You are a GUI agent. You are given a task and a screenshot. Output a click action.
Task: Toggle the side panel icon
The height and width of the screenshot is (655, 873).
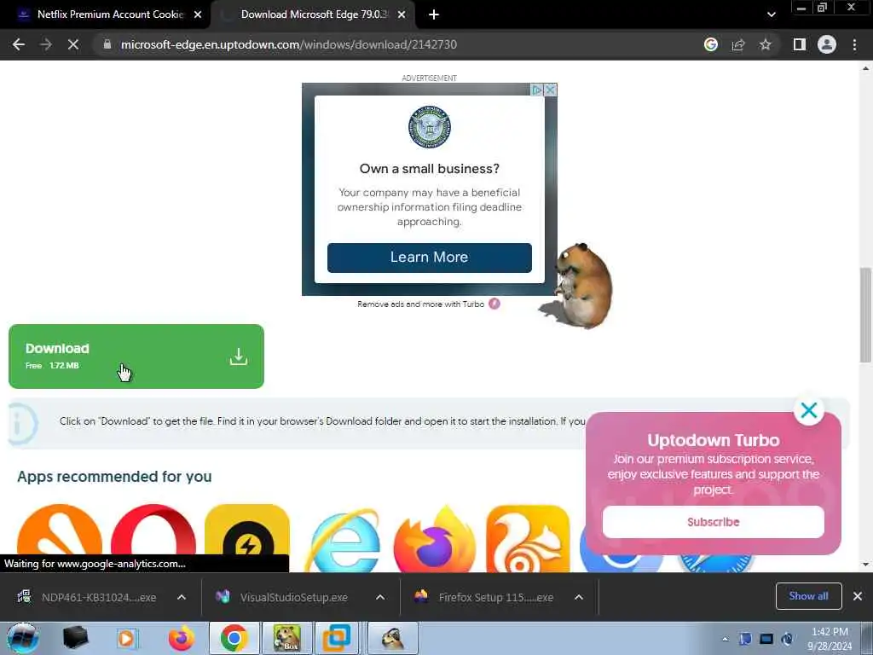800,44
